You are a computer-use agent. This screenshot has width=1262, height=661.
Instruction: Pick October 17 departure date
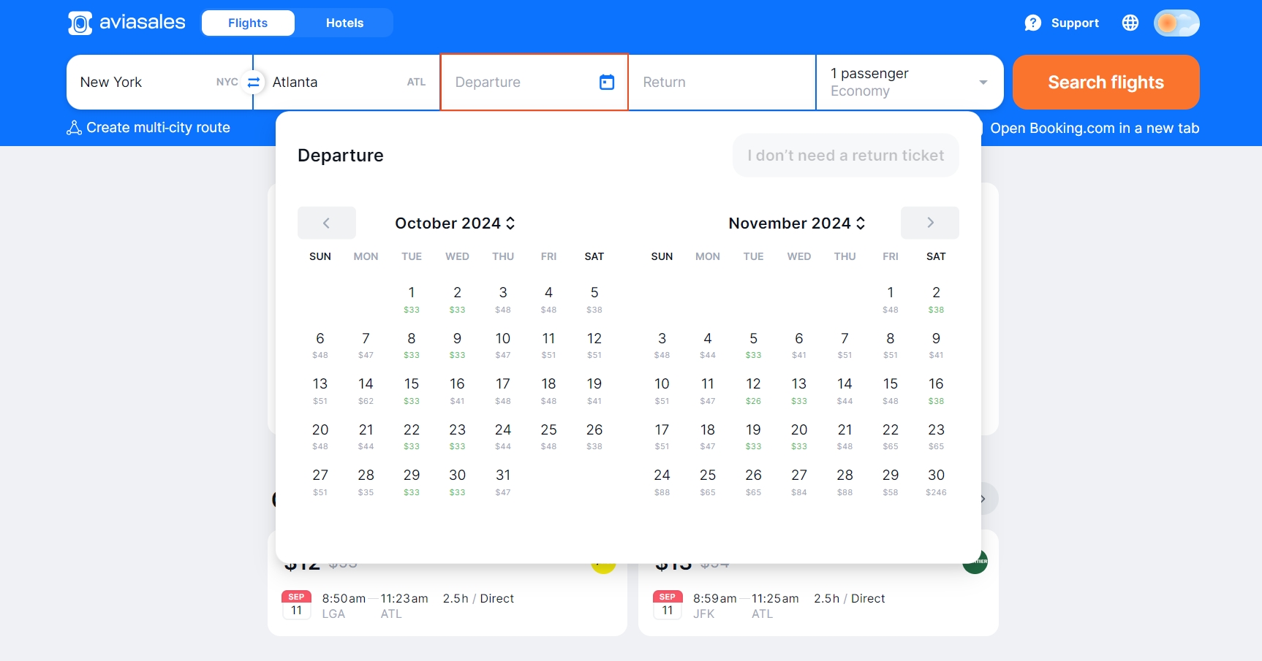[x=503, y=391]
